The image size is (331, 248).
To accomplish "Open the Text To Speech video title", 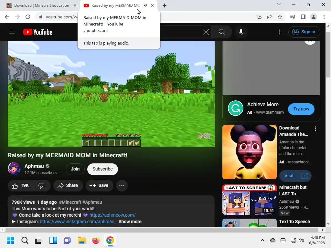I will (x=294, y=222).
